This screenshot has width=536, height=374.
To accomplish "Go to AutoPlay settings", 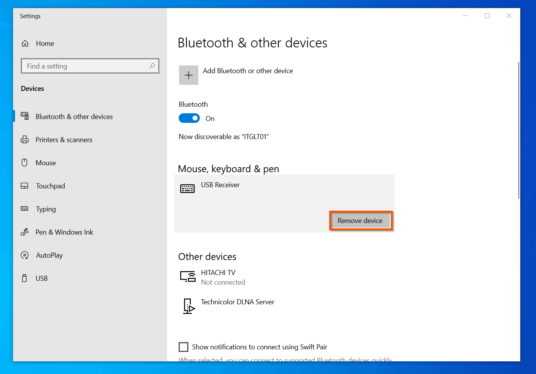I will click(49, 255).
